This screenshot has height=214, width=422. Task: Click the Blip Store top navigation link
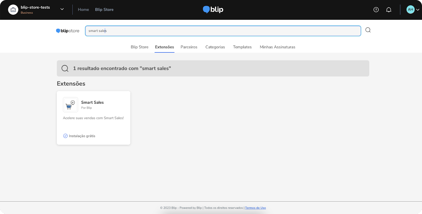pyautogui.click(x=104, y=10)
